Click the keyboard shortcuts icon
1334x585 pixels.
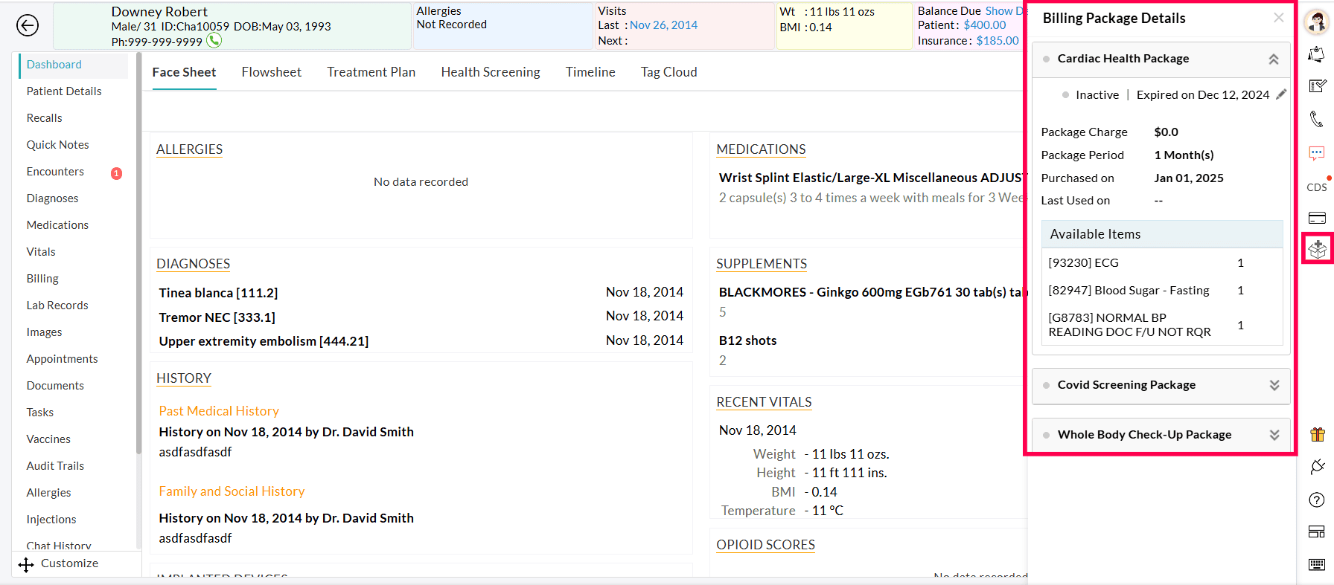(1316, 564)
